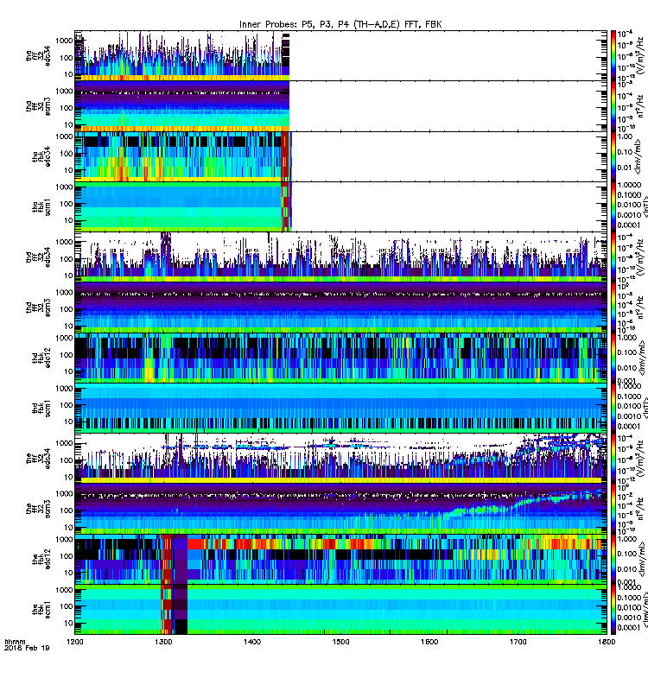Viewport: 648px width, 691px height.
Task: Click the 1500 time tick label
Action: click(340, 642)
